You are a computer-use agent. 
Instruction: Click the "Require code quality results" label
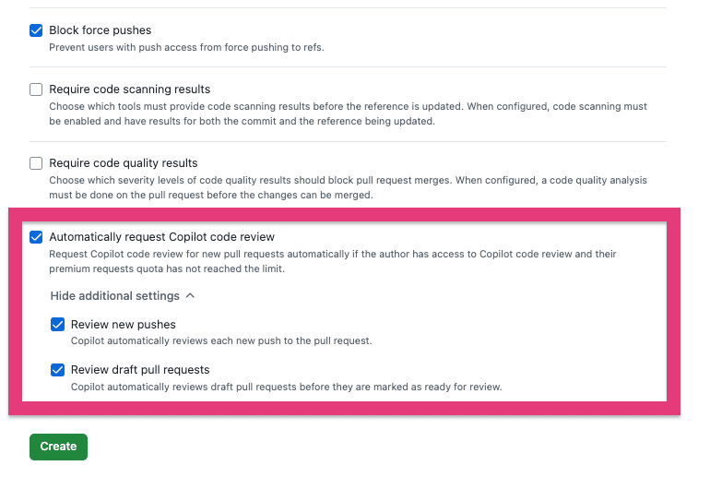coord(123,163)
